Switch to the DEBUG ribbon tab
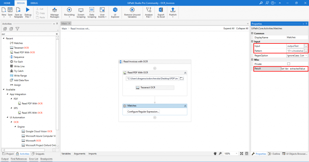Viewport: 309px width, 162px height. pyautogui.click(x=34, y=3)
